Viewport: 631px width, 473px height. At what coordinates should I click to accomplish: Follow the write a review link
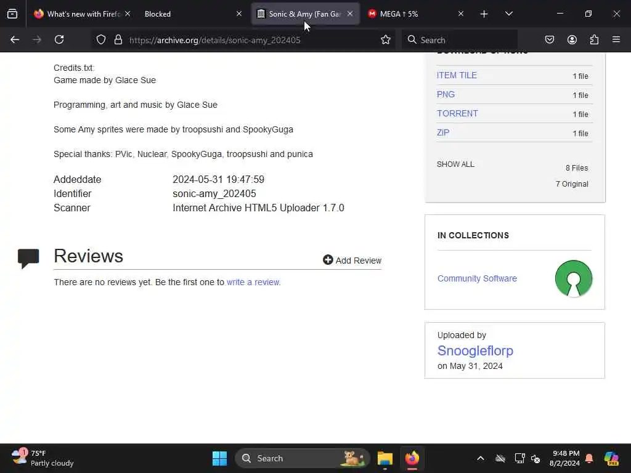coord(253,282)
